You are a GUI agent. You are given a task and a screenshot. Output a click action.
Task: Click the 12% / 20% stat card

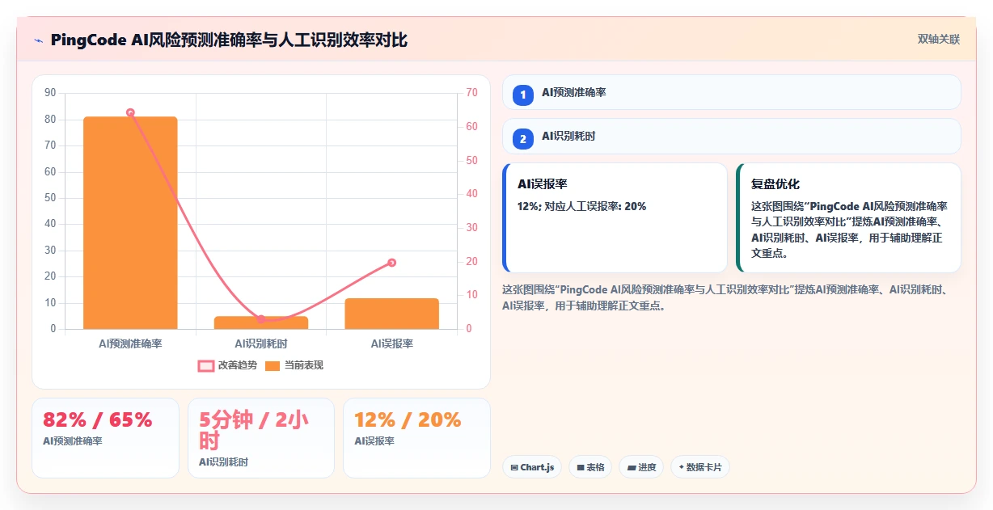(x=416, y=438)
